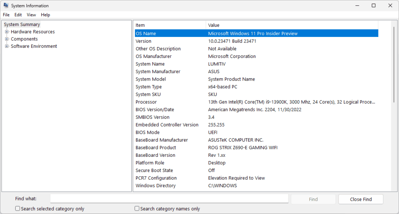Click the Elevation Required to View value

[237, 178]
